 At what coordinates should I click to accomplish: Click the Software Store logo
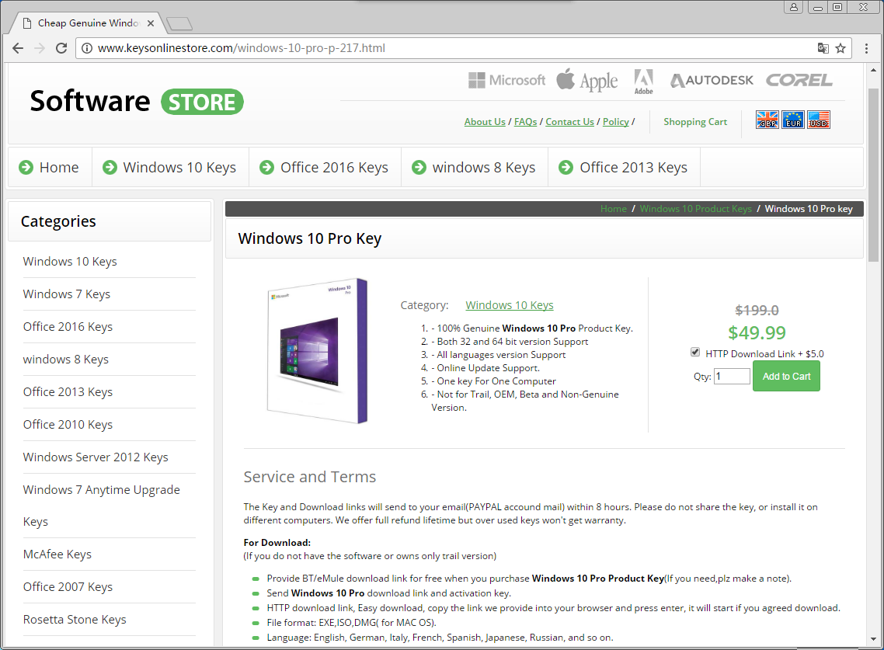[x=137, y=102]
